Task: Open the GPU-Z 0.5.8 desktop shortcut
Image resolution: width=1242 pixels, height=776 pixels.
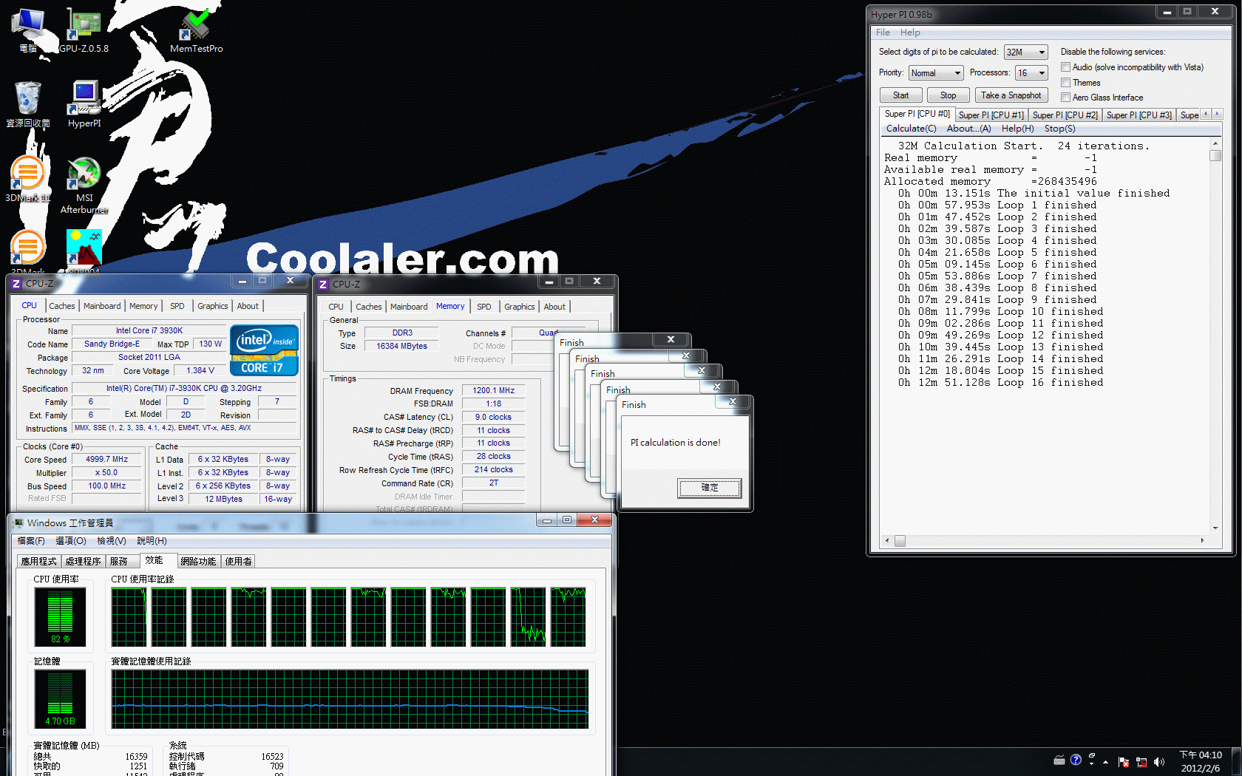Action: (84, 31)
